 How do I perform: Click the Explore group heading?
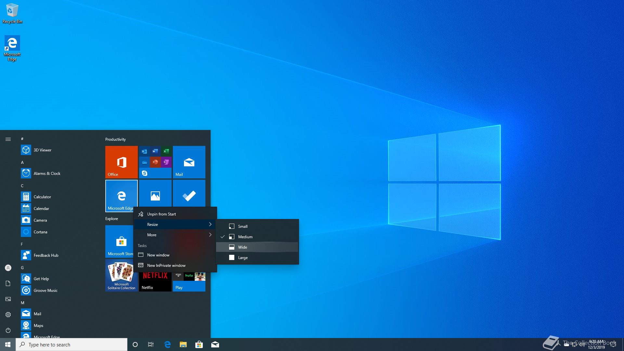(111, 218)
